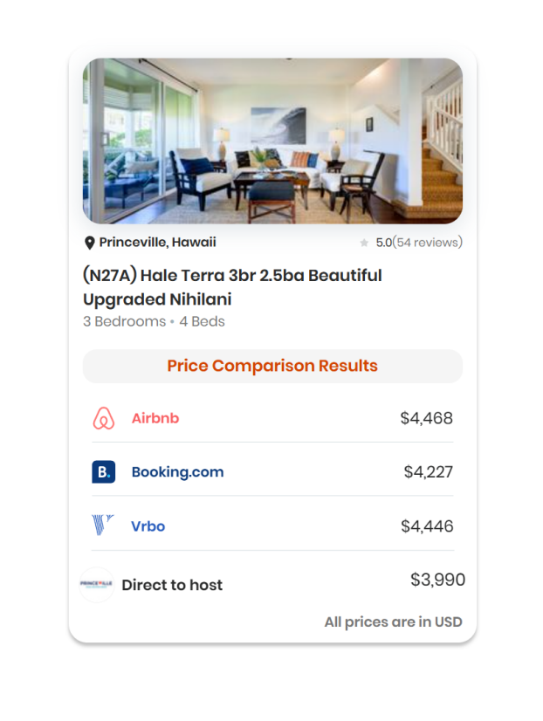Click the 3 Bedrooms 4 Beds text

tap(154, 321)
